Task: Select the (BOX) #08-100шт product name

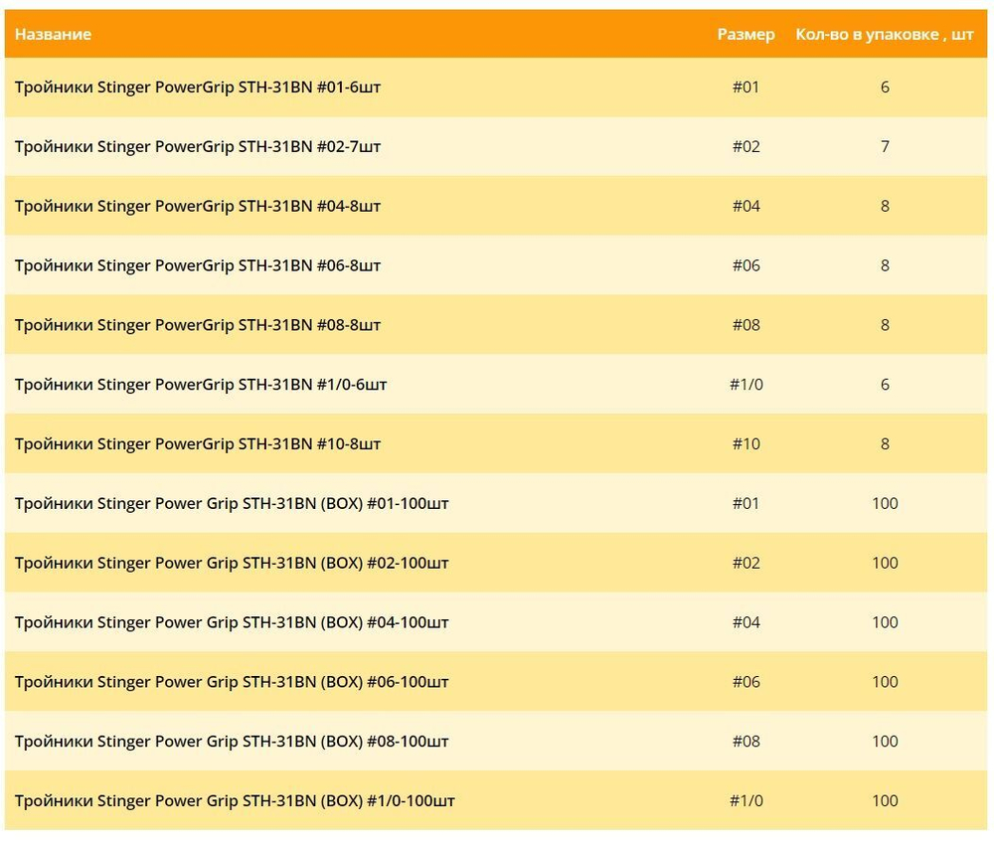Action: [232, 742]
